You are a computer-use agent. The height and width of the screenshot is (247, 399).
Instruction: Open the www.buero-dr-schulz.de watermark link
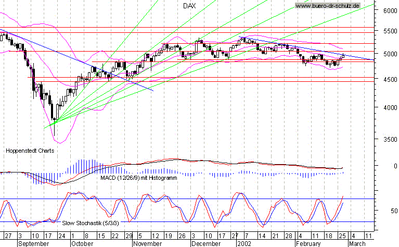click(x=328, y=6)
